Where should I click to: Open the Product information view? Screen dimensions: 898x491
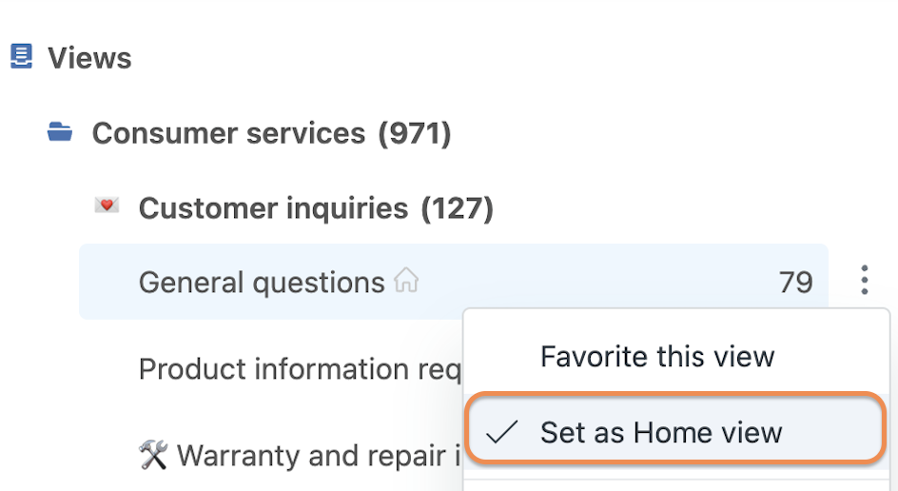coord(300,369)
